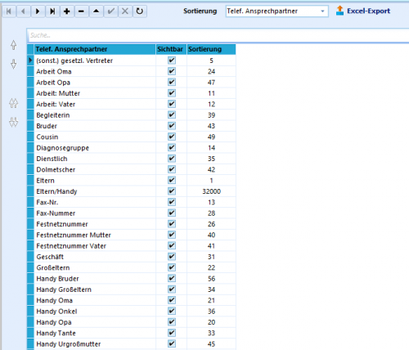Add new record with plus icon

[67, 11]
